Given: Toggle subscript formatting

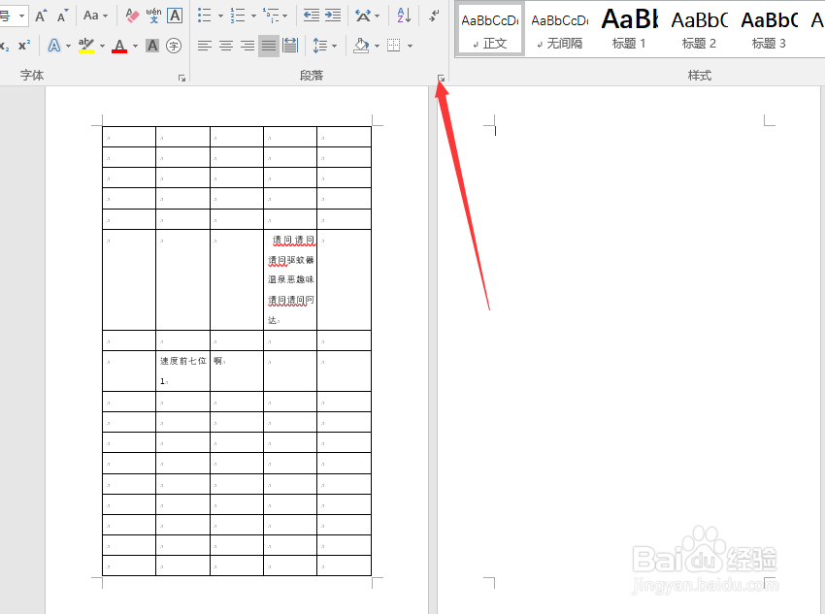Looking at the screenshot, I should (4, 46).
